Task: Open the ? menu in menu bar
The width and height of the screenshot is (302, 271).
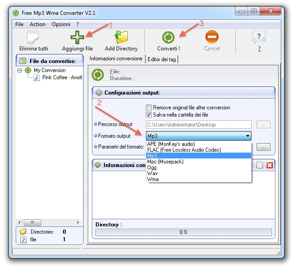Action: point(77,24)
